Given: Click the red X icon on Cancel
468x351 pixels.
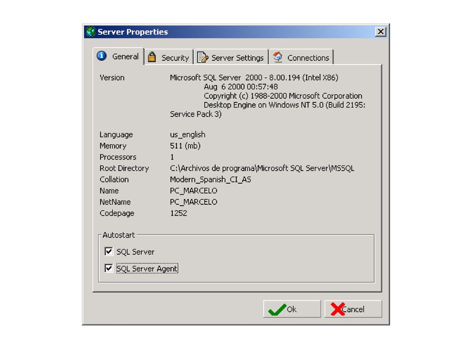Looking at the screenshot, I should click(338, 309).
